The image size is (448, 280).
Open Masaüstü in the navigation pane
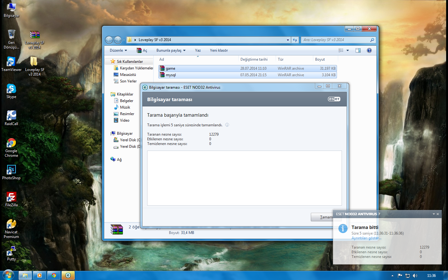(125, 75)
